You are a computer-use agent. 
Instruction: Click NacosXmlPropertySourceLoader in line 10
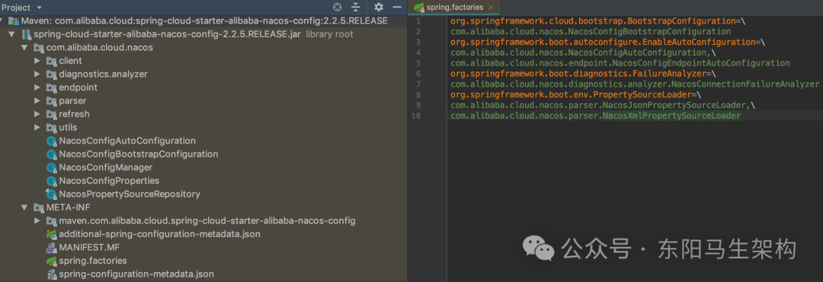[671, 116]
